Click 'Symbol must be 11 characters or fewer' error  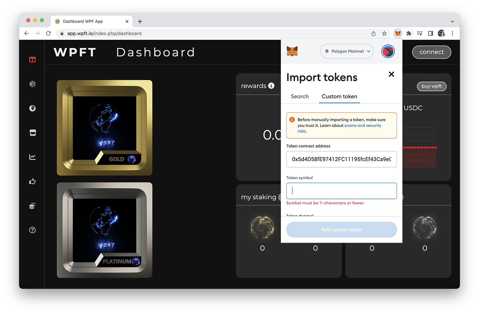(325, 203)
